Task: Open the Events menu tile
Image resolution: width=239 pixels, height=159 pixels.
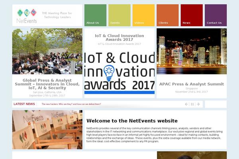Action: (119, 15)
